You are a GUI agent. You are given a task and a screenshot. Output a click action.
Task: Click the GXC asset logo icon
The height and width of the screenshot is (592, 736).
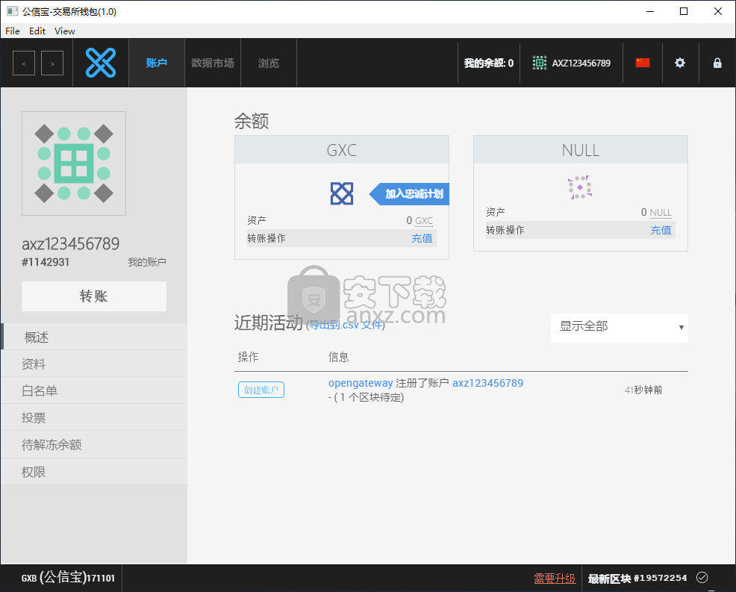click(342, 193)
